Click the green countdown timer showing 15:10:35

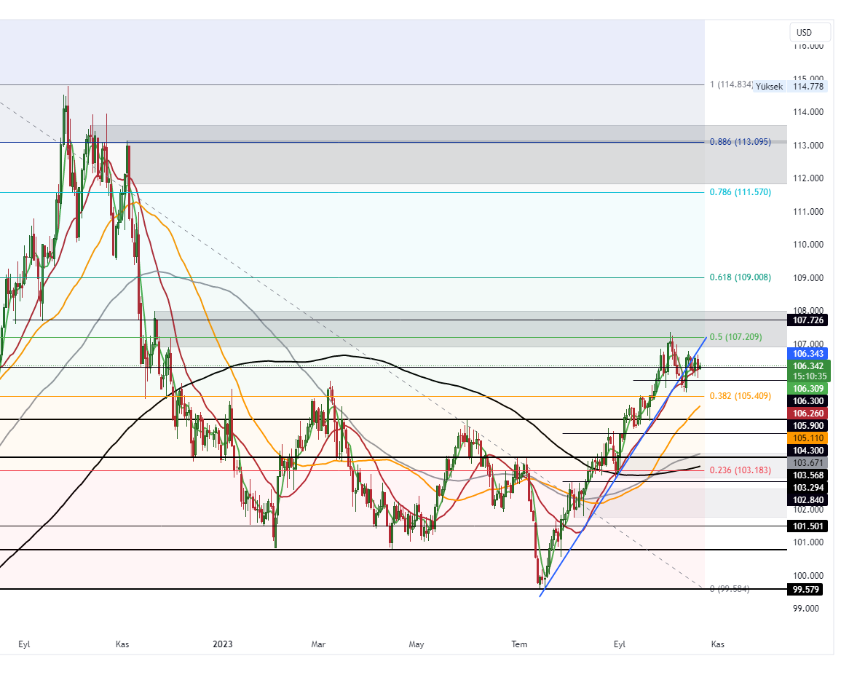click(x=808, y=377)
